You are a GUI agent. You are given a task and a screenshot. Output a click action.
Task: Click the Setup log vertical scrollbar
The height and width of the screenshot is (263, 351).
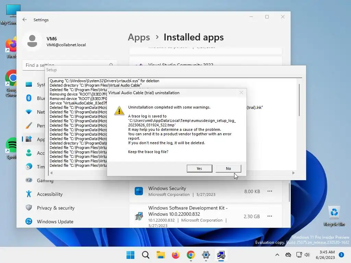299,100
